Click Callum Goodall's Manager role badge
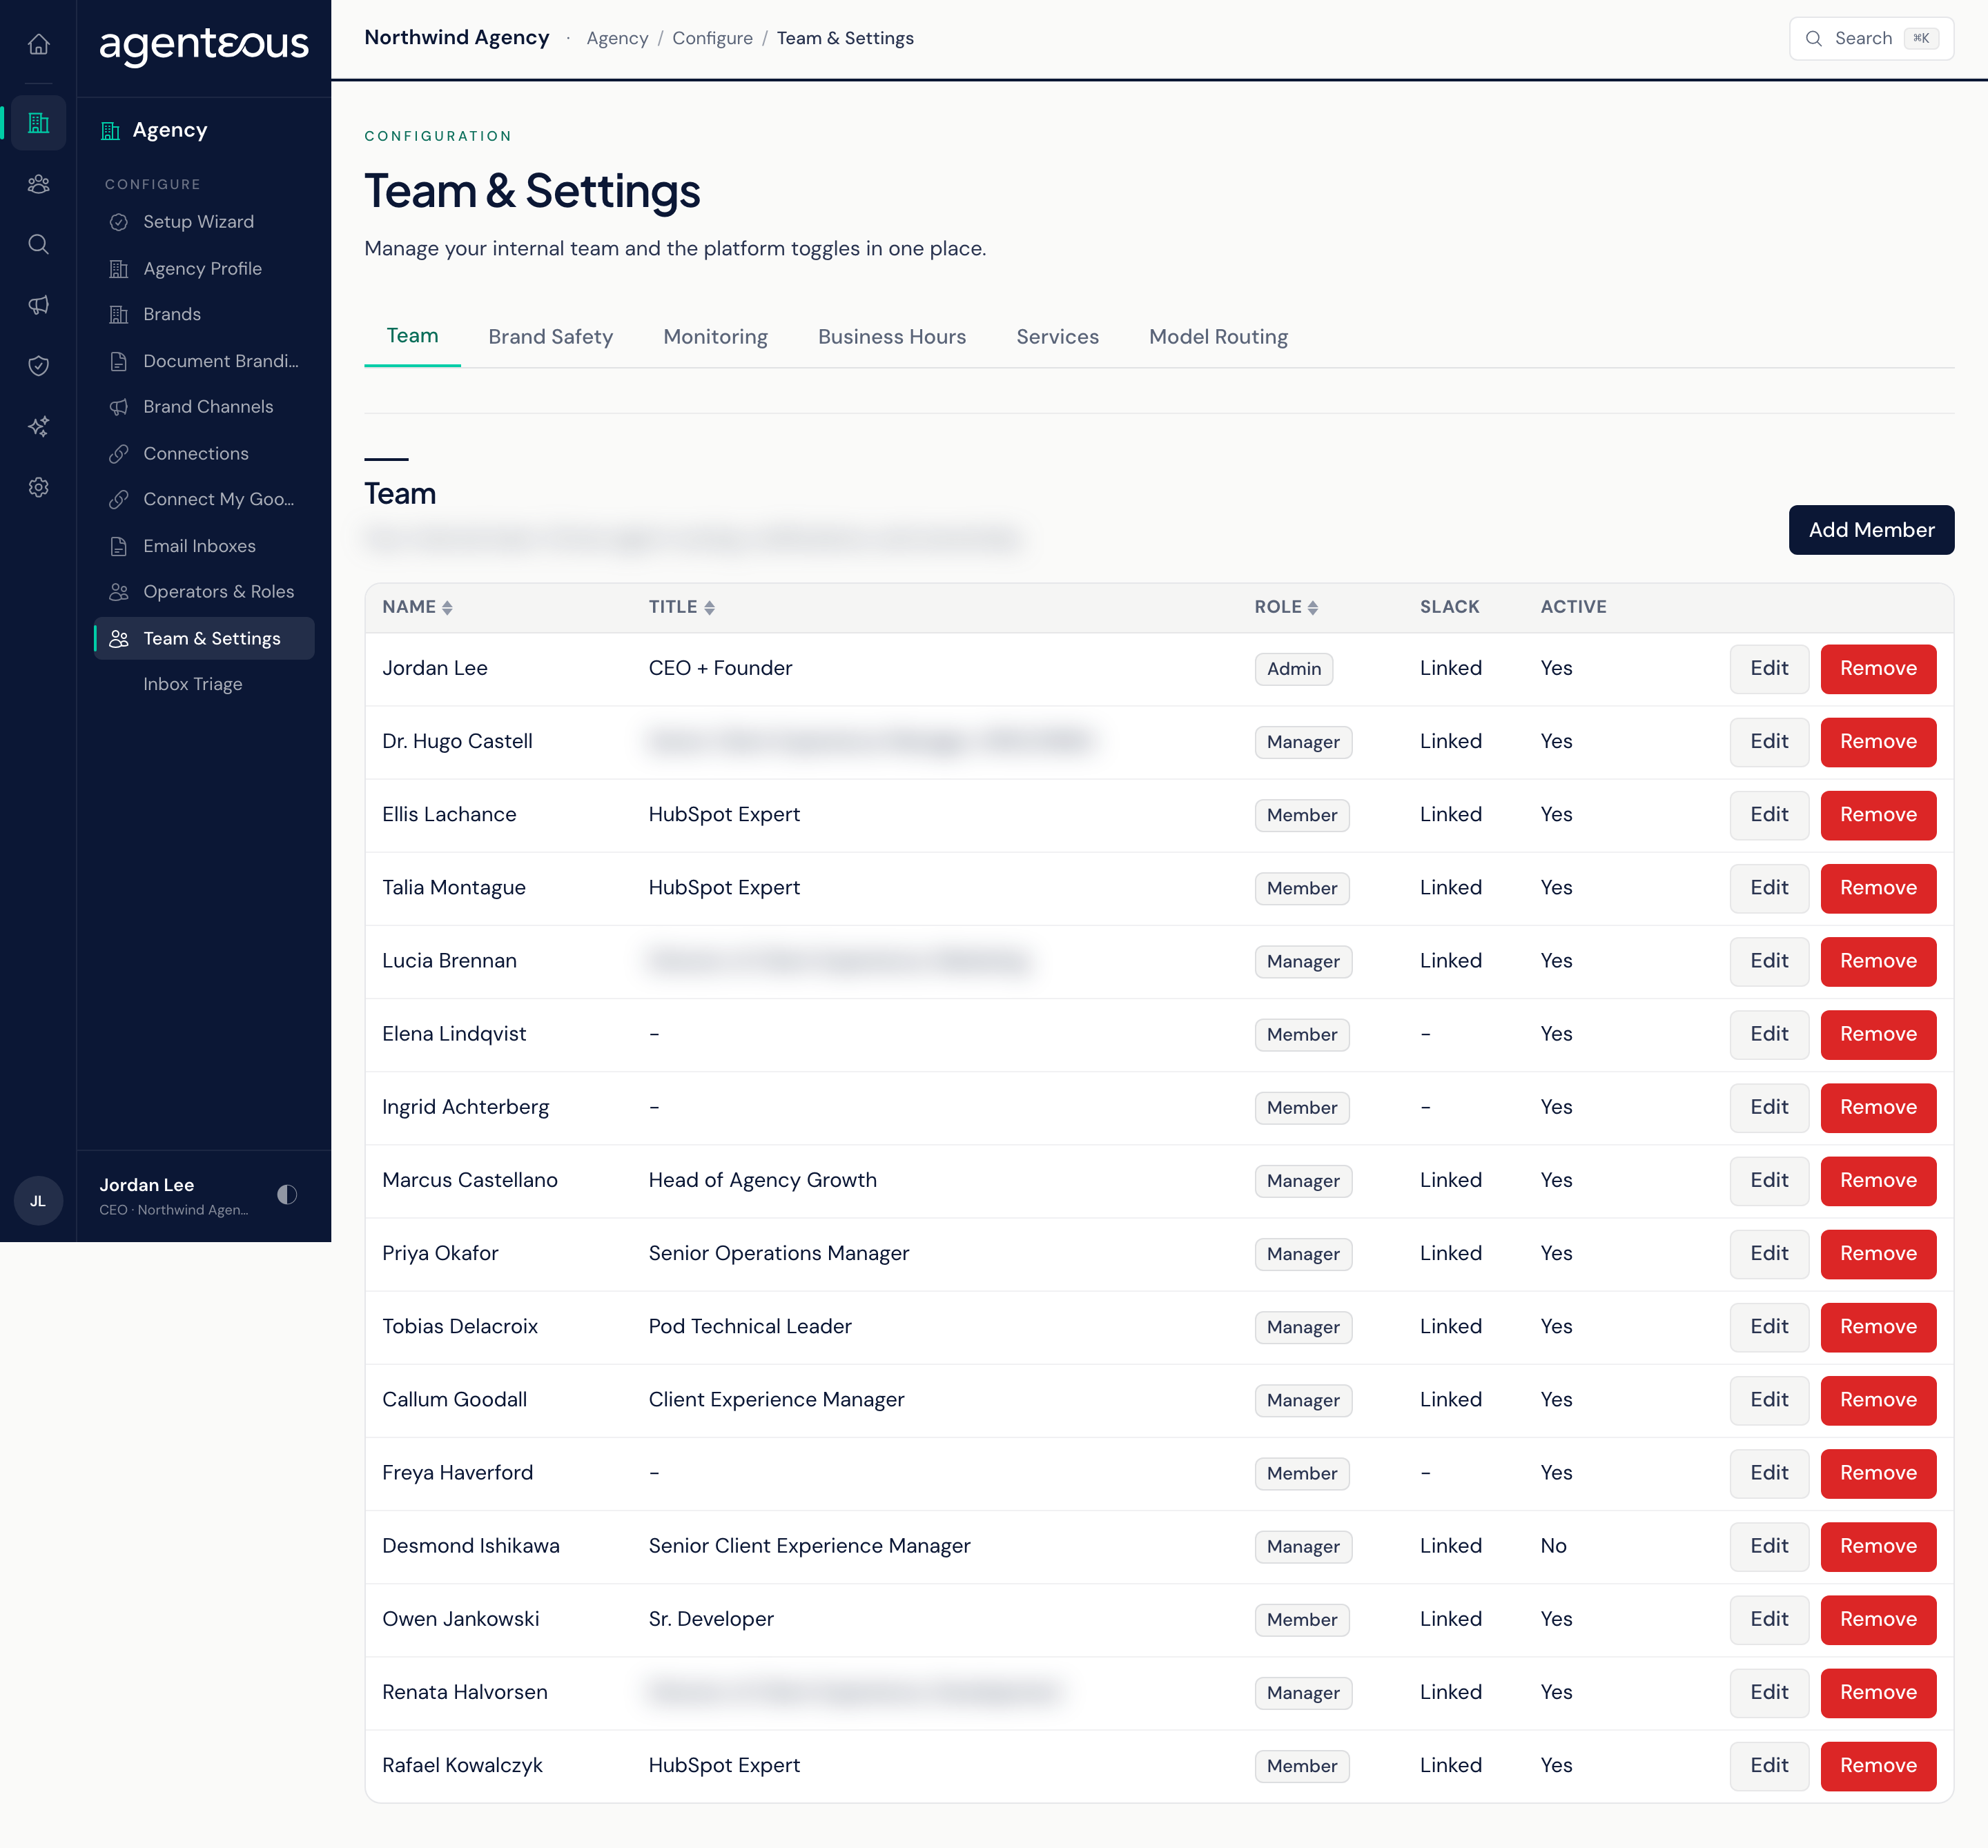Viewport: 1988px width, 1848px height. coord(1303,1400)
